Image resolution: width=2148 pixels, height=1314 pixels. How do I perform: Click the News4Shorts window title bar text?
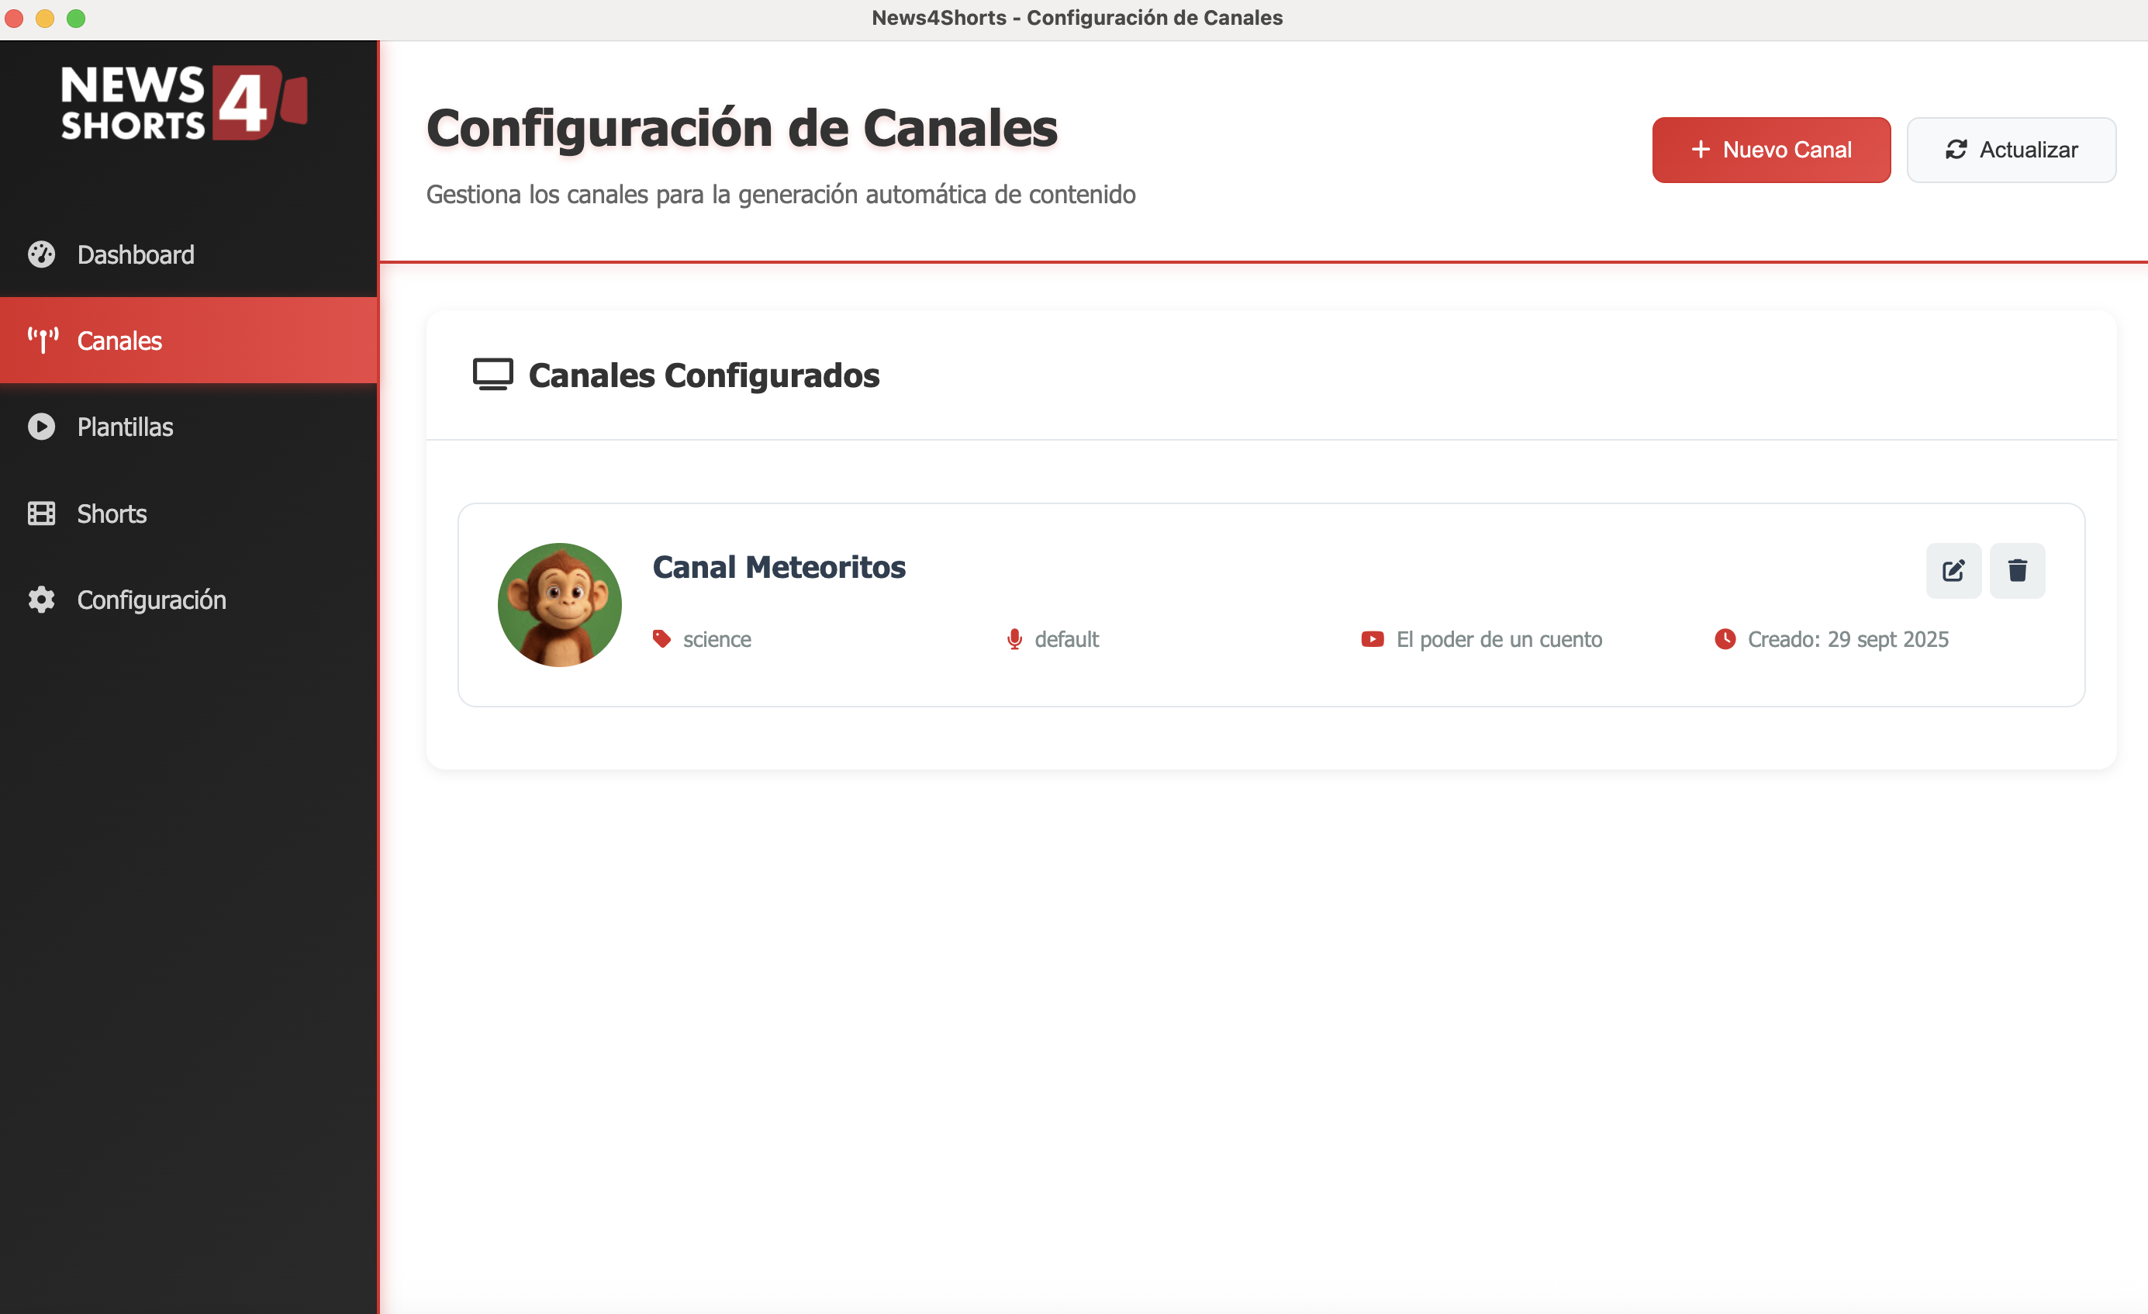point(1076,17)
